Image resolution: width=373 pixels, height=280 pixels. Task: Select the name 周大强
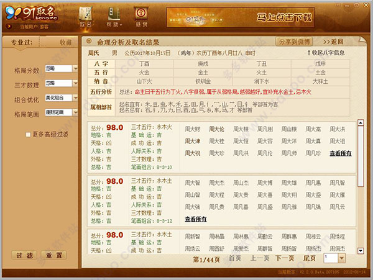click(193, 207)
